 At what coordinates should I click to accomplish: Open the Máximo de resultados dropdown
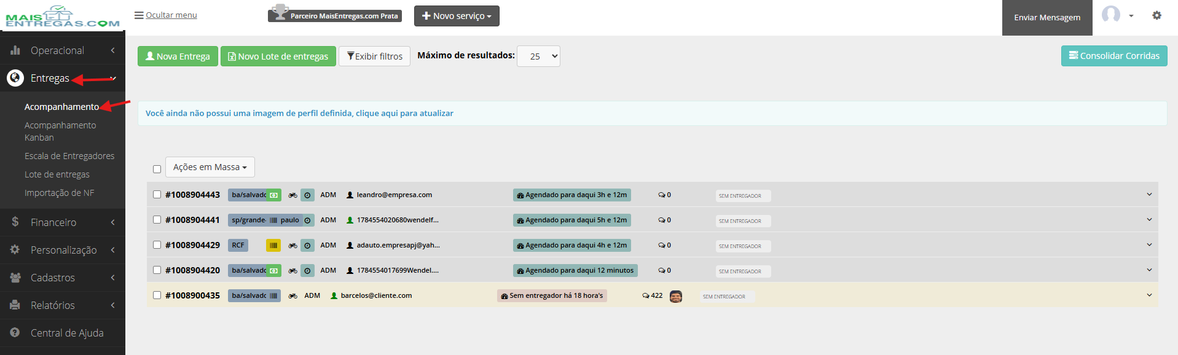(539, 57)
